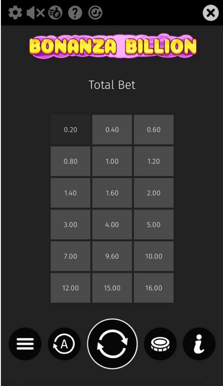Click the Bonanza Billion logo
223x386 pixels.
pyautogui.click(x=112, y=46)
